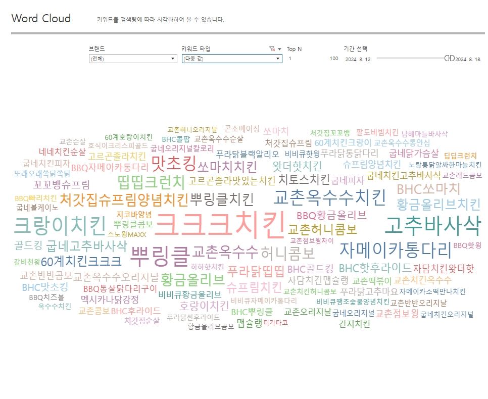Click the word "또래오래쑥닭쑥닭"
Image resolution: width=488 pixels, height=399 pixels.
[x=42, y=174]
